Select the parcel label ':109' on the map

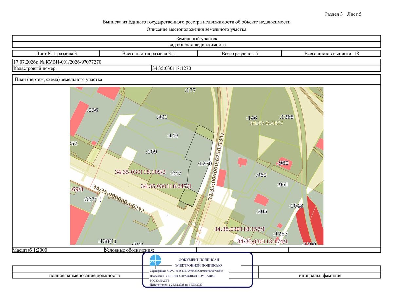[152, 152]
